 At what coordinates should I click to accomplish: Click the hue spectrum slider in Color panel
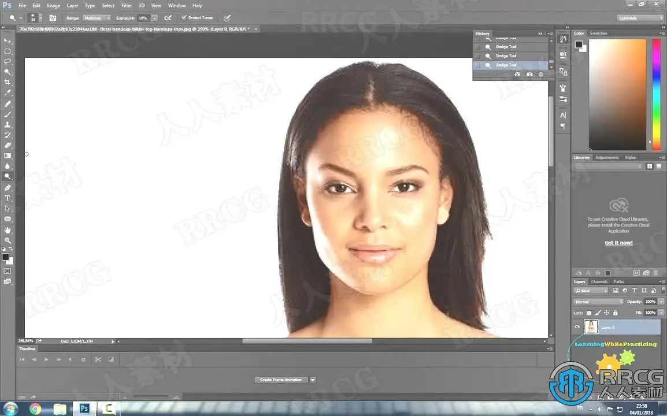point(657,94)
